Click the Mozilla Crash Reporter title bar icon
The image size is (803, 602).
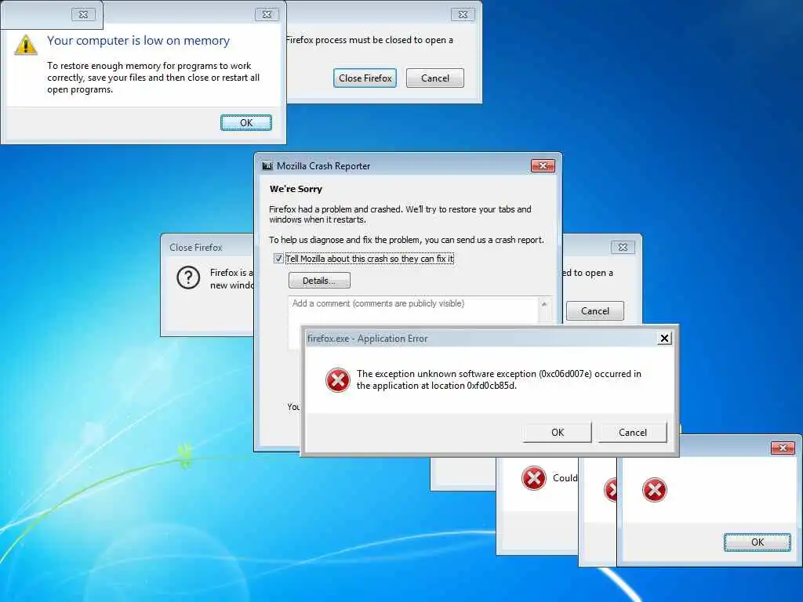[x=267, y=166]
